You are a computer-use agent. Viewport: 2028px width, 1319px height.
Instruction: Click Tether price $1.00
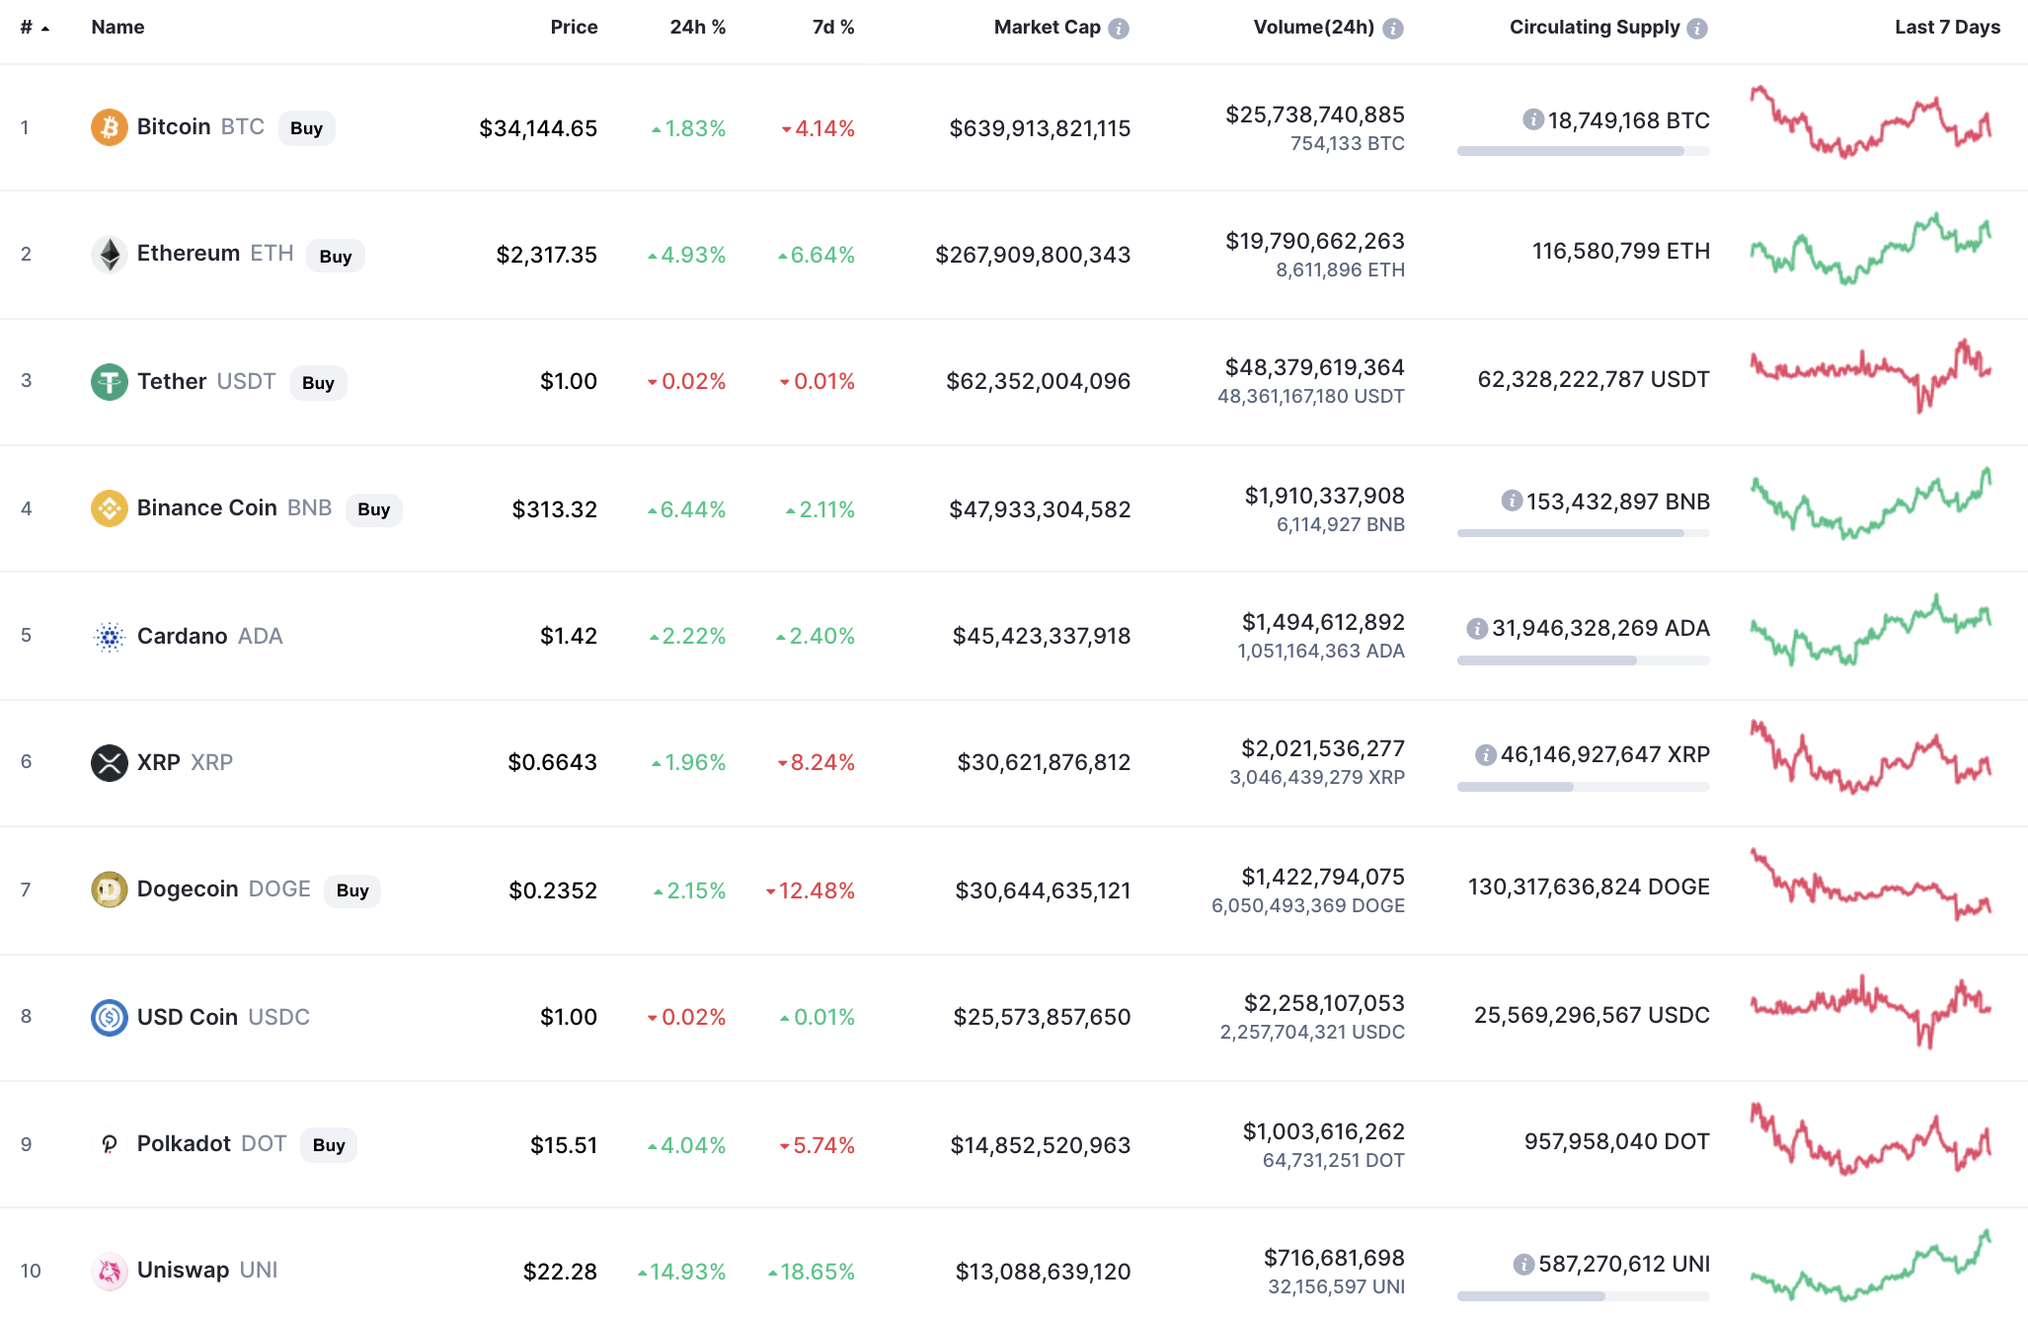tap(569, 381)
